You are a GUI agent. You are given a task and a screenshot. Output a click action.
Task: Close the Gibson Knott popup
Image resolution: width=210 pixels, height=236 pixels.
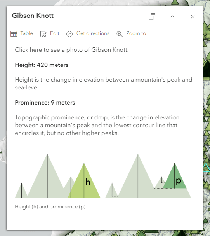tap(193, 17)
